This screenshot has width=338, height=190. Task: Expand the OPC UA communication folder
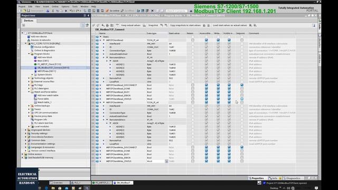29,112
